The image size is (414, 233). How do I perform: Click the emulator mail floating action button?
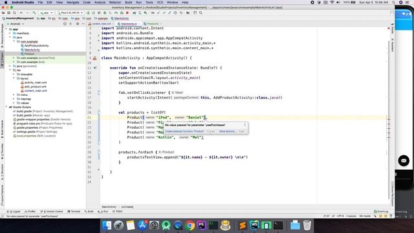coord(404,161)
